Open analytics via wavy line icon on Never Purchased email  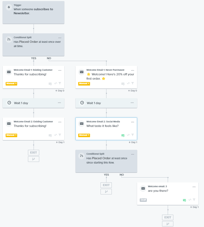click(x=128, y=83)
